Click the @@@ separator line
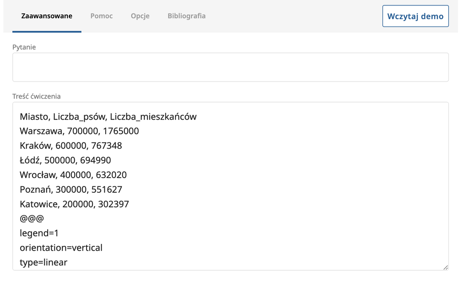 click(32, 218)
